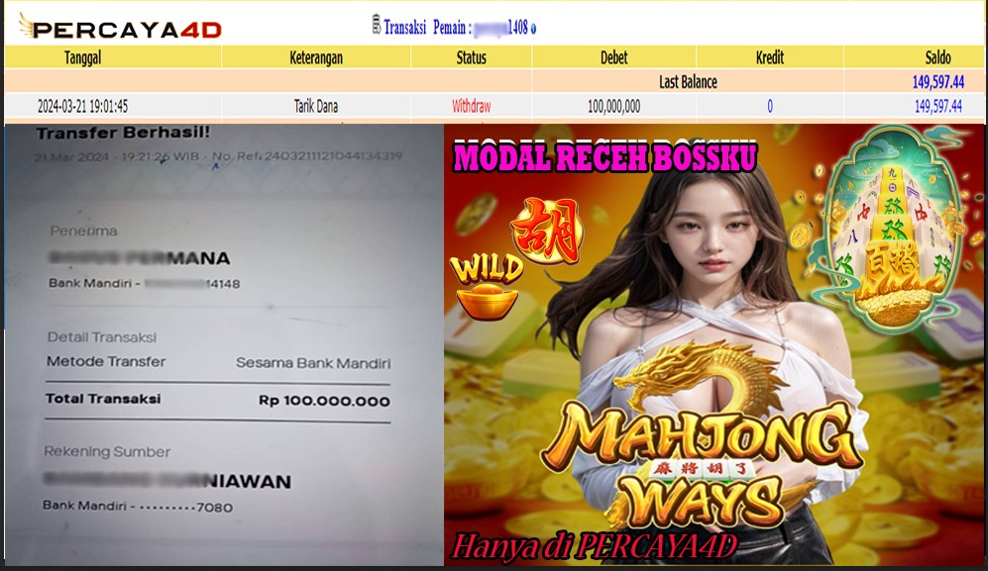
Task: Click the red Withdraw status link
Action: coord(471,106)
